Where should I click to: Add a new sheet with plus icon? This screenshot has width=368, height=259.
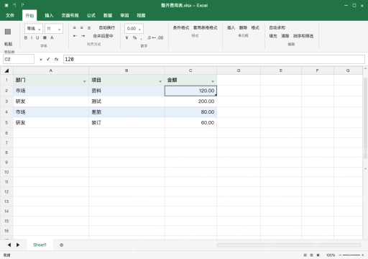[62, 245]
